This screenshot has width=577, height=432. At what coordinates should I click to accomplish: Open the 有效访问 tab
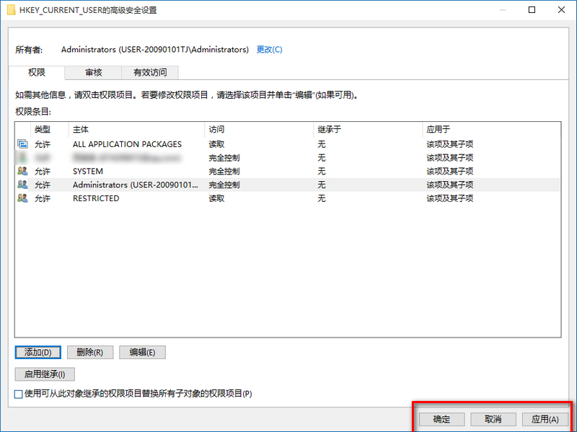pyautogui.click(x=149, y=72)
